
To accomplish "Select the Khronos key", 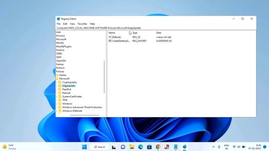I will point(61,36).
